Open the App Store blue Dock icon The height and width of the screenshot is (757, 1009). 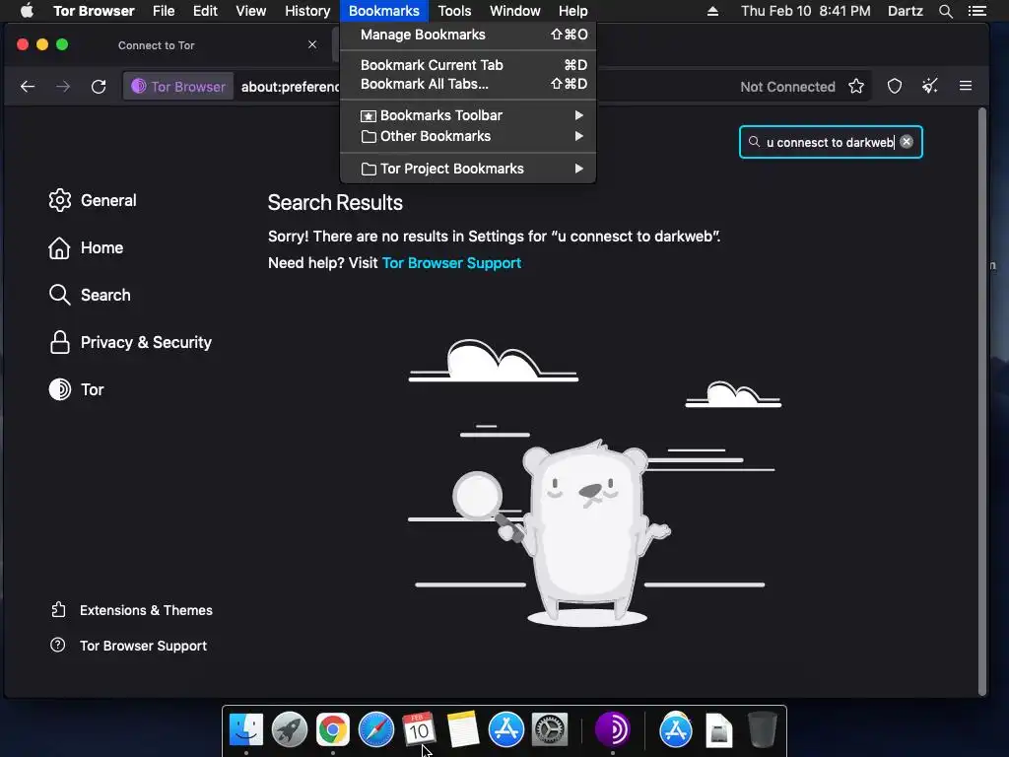[x=506, y=730]
